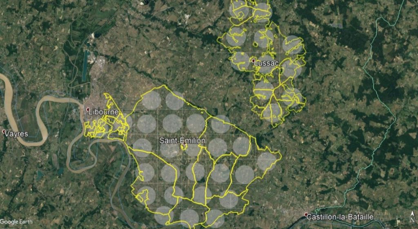Select the Saint-Emilion text label

[x=182, y=141]
